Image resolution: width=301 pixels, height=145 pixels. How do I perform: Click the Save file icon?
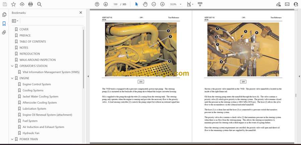click(x=5, y=4)
